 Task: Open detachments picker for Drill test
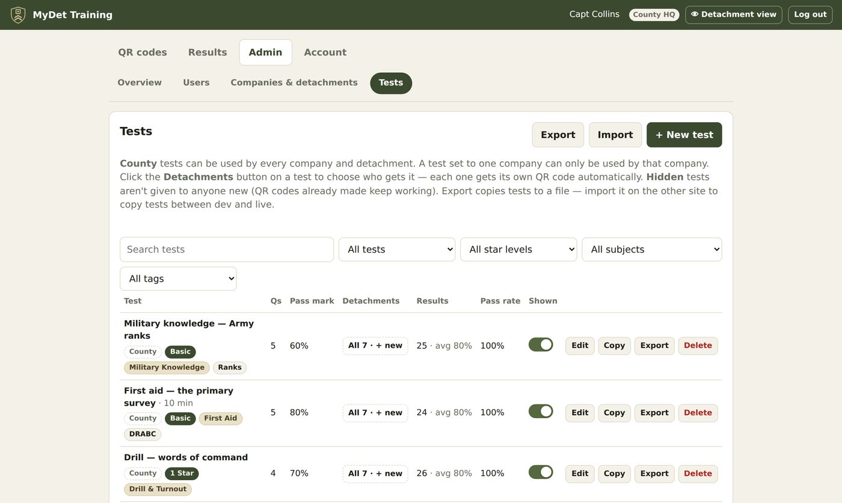click(375, 474)
